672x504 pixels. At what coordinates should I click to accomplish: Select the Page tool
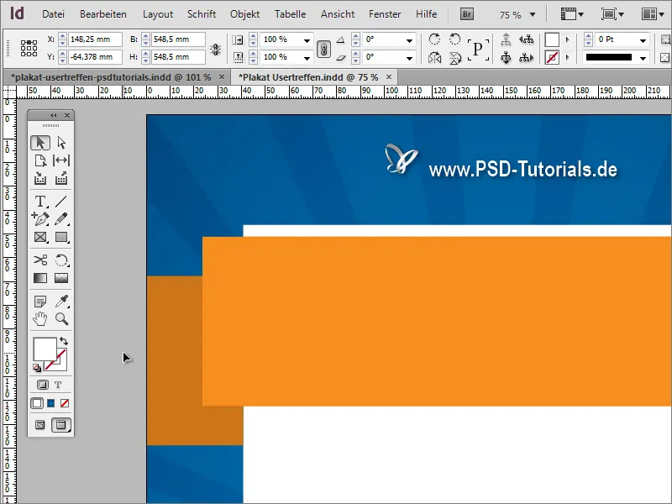[40, 160]
